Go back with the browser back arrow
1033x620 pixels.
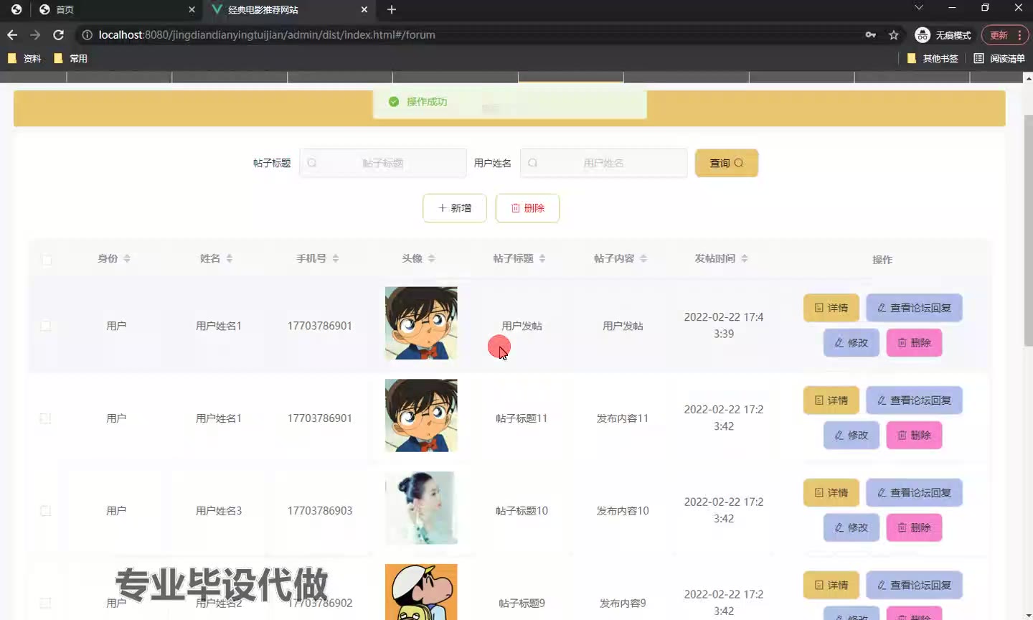tap(12, 34)
